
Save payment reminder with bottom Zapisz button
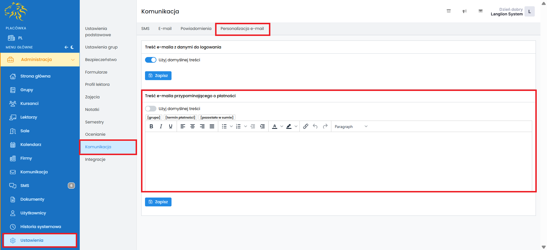tap(158, 202)
